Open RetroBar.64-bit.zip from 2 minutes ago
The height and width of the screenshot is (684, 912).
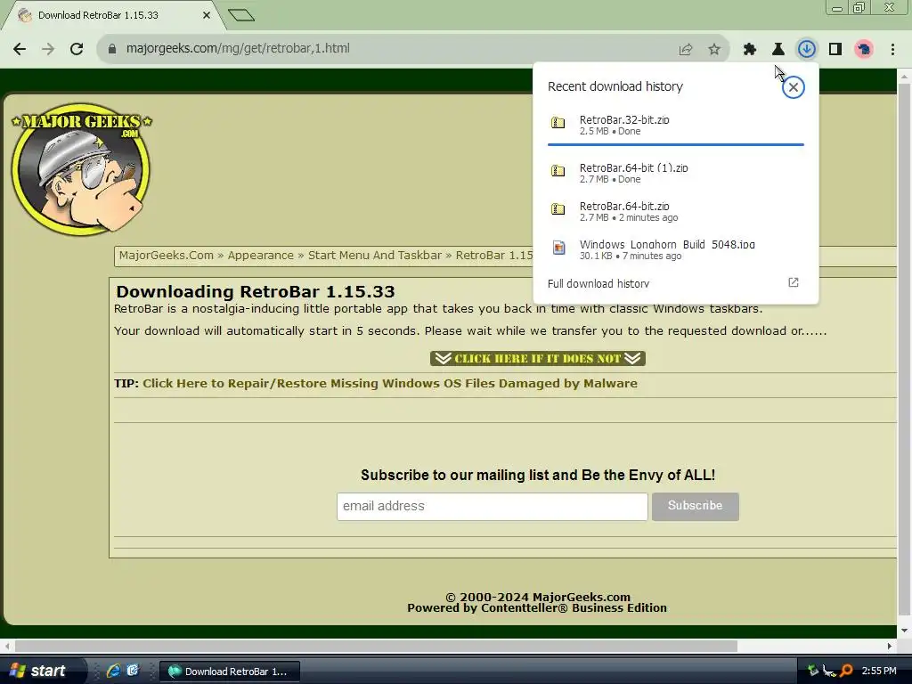point(675,211)
